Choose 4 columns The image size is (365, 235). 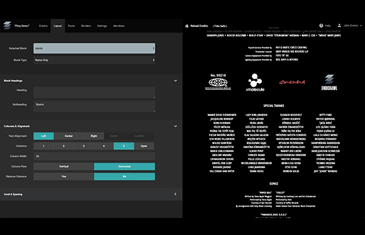point(104,146)
